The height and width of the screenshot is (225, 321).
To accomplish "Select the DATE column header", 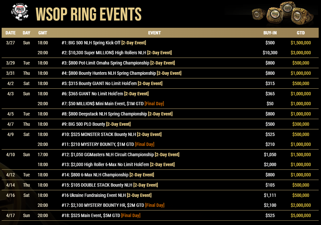I will click(x=11, y=33).
